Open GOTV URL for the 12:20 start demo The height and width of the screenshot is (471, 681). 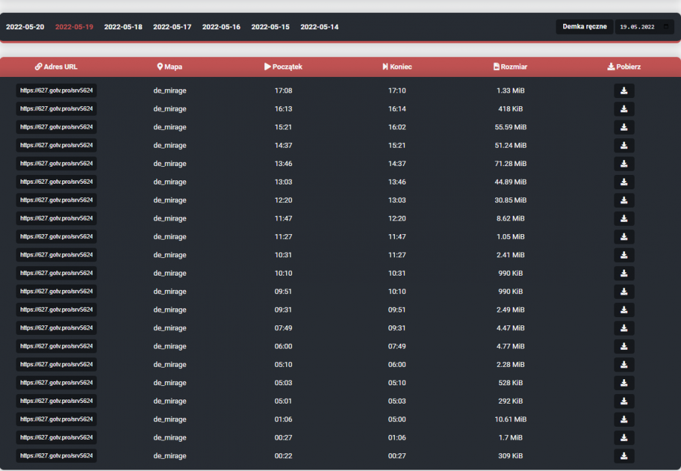coord(57,200)
